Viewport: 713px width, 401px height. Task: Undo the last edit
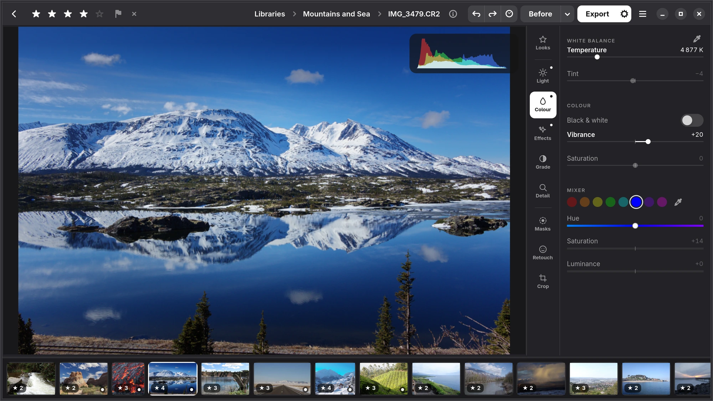pyautogui.click(x=476, y=14)
